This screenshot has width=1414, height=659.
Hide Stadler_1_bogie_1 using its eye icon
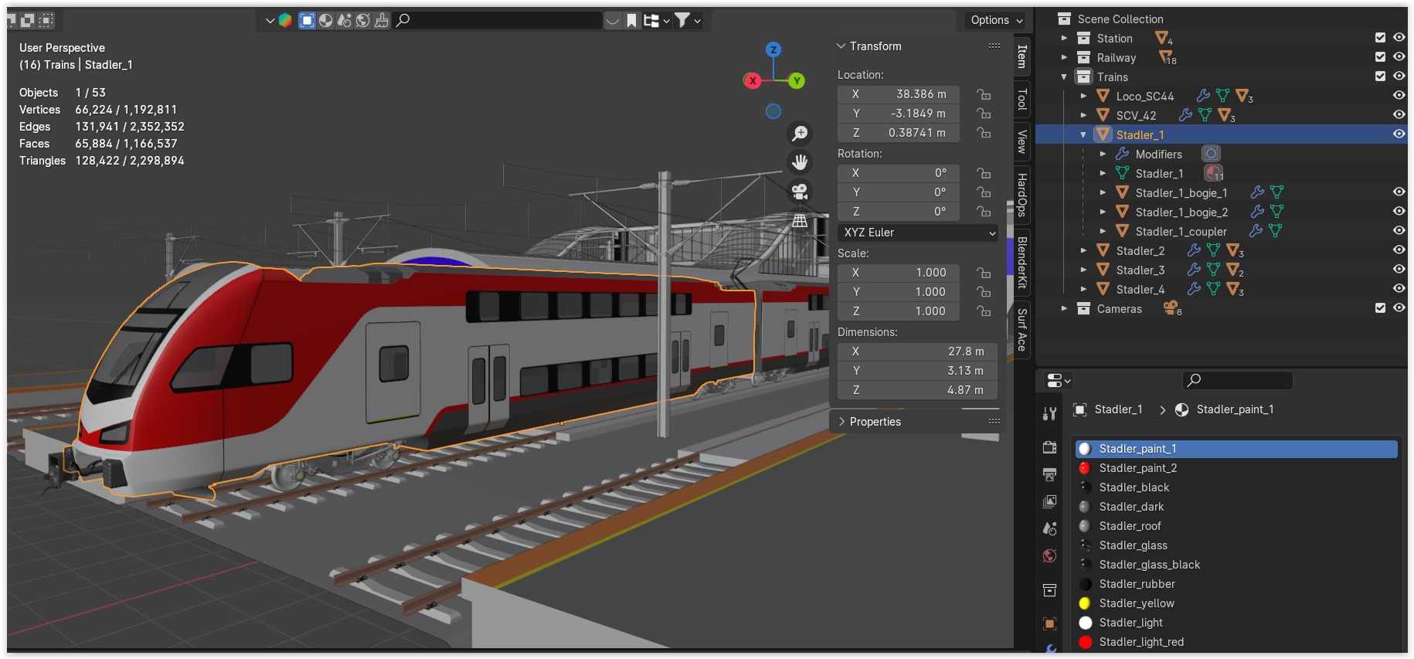click(x=1399, y=192)
